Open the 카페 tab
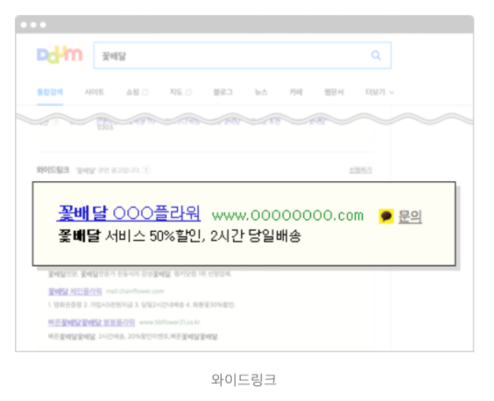 (296, 92)
